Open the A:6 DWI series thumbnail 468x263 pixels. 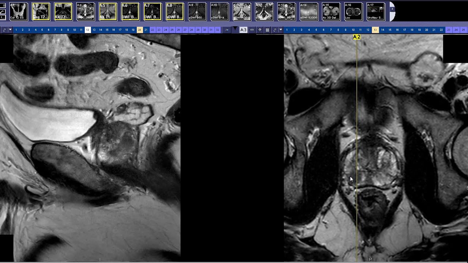[130, 11]
